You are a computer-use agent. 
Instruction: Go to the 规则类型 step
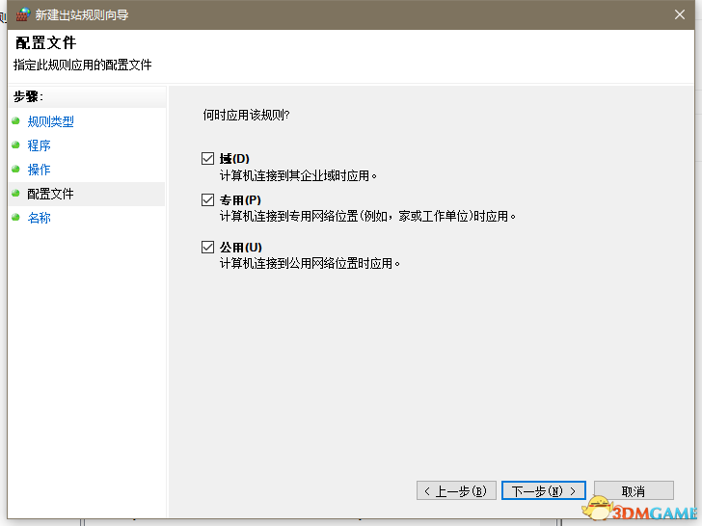tap(50, 121)
